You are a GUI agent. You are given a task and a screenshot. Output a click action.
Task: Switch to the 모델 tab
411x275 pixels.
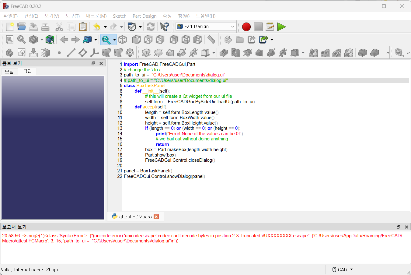pyautogui.click(x=9, y=72)
